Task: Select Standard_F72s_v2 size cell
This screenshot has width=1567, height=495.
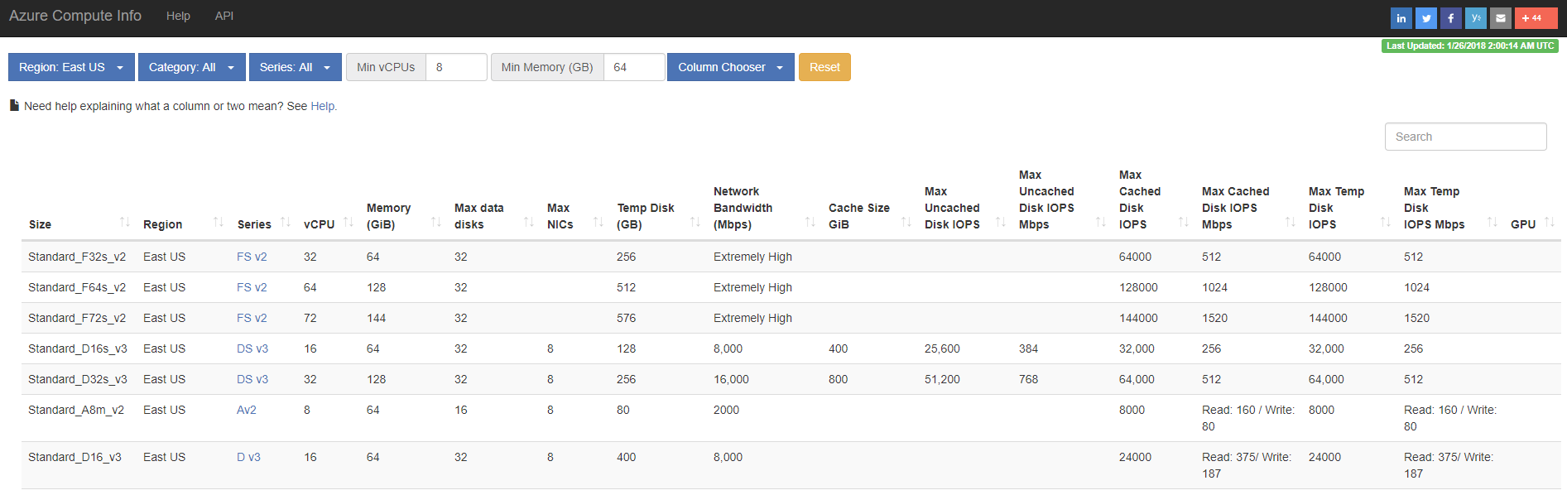Action: coord(77,318)
